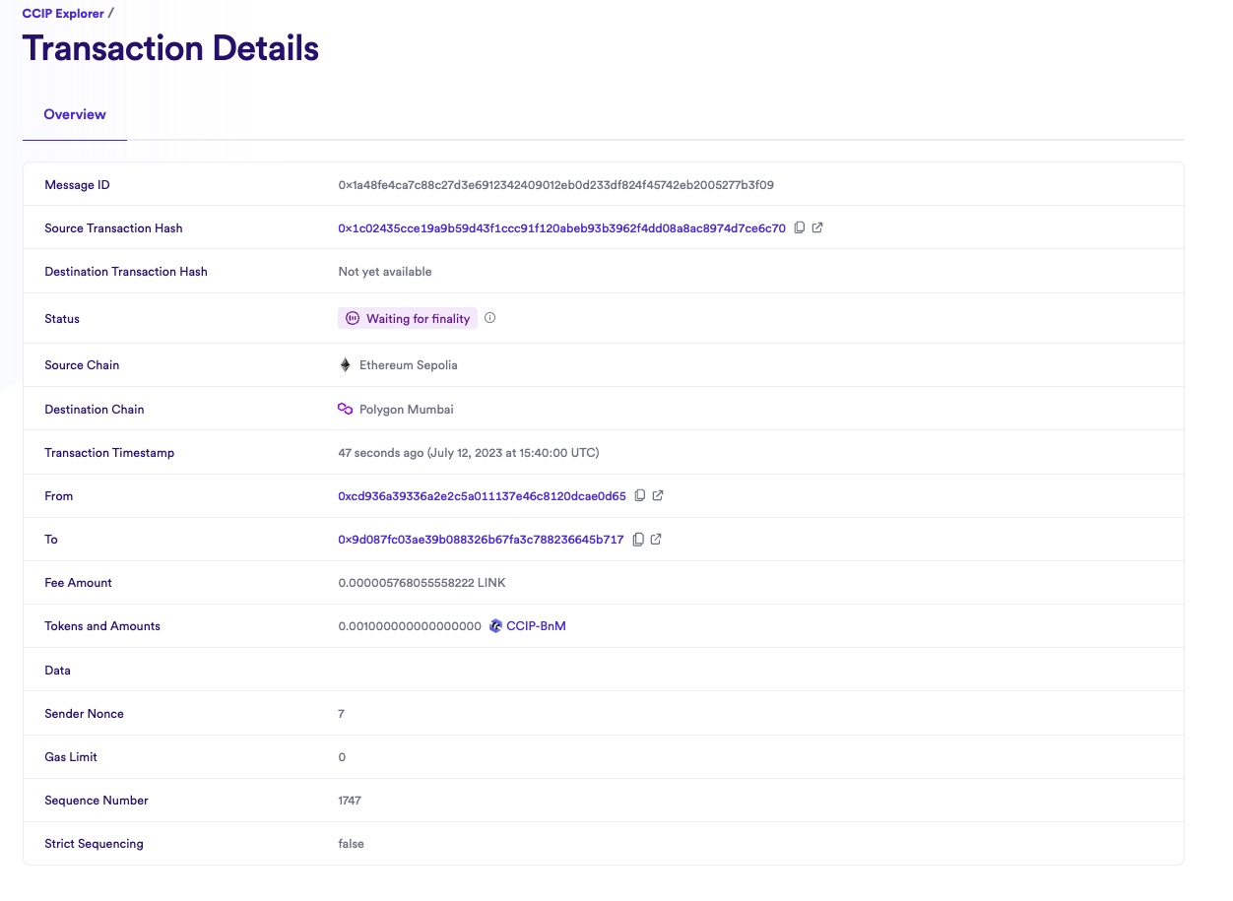The image size is (1233, 901).
Task: Open the CCIP-BnM token link
Action: coord(536,626)
